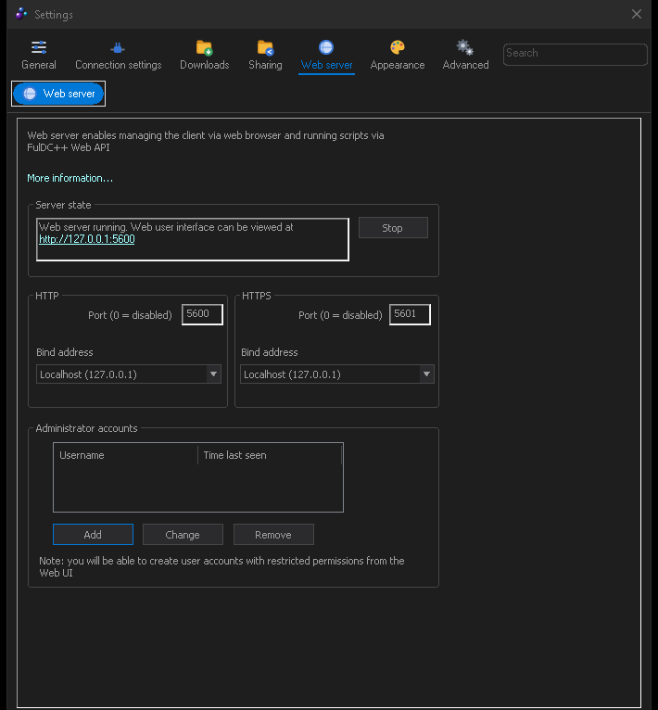
Task: Select the Web server tab label
Action: coord(326,65)
